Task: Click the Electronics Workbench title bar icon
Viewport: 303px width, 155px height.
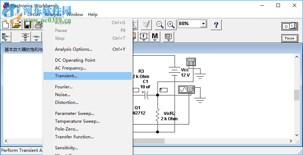Action: tap(6, 5)
